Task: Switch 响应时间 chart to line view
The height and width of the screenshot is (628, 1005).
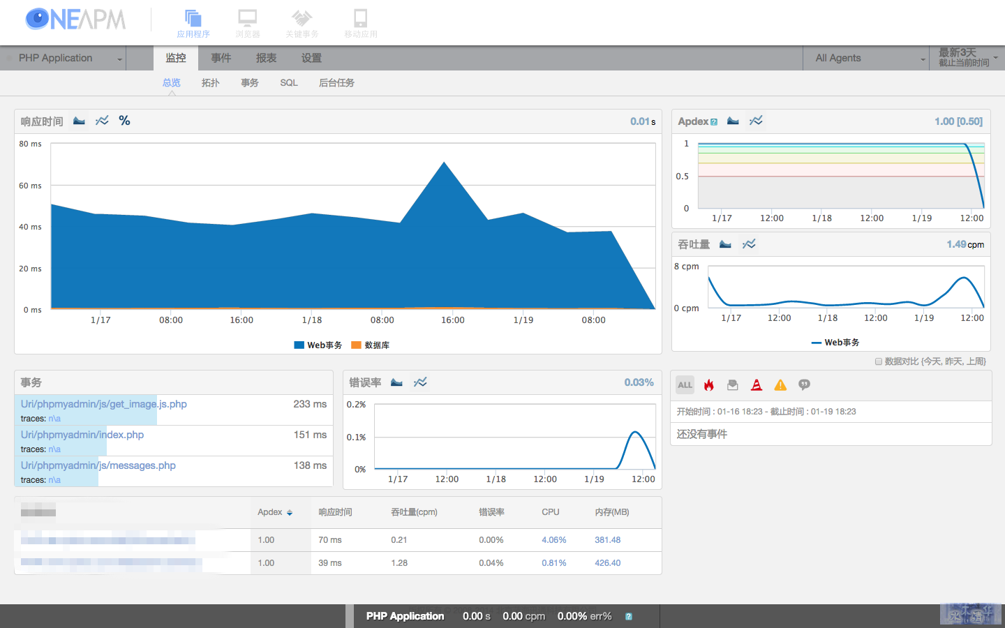Action: pyautogui.click(x=102, y=121)
